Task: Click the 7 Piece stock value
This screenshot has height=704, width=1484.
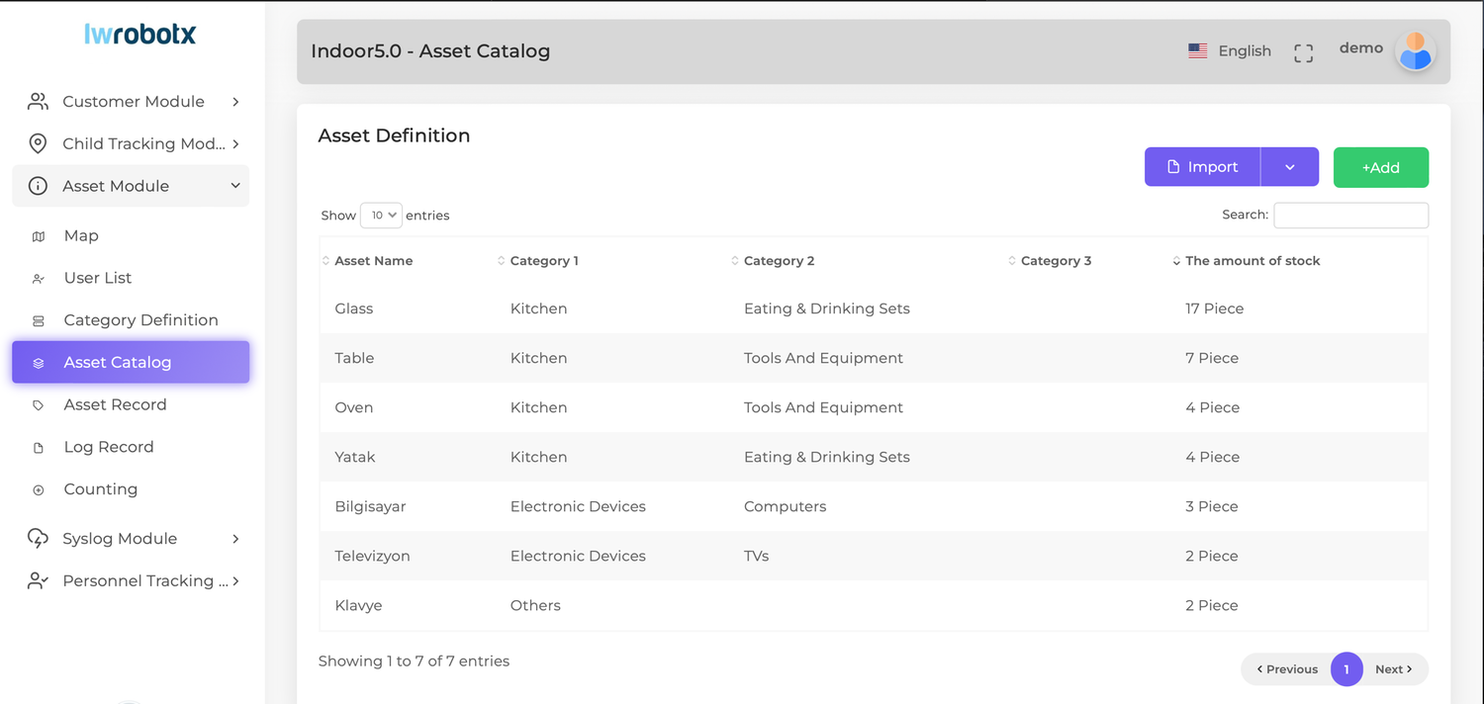Action: point(1212,358)
